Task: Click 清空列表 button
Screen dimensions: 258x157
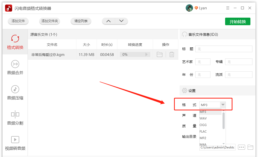Action: coord(81,21)
